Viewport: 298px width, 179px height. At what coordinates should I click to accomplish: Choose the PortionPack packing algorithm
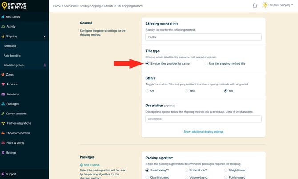point(186,170)
